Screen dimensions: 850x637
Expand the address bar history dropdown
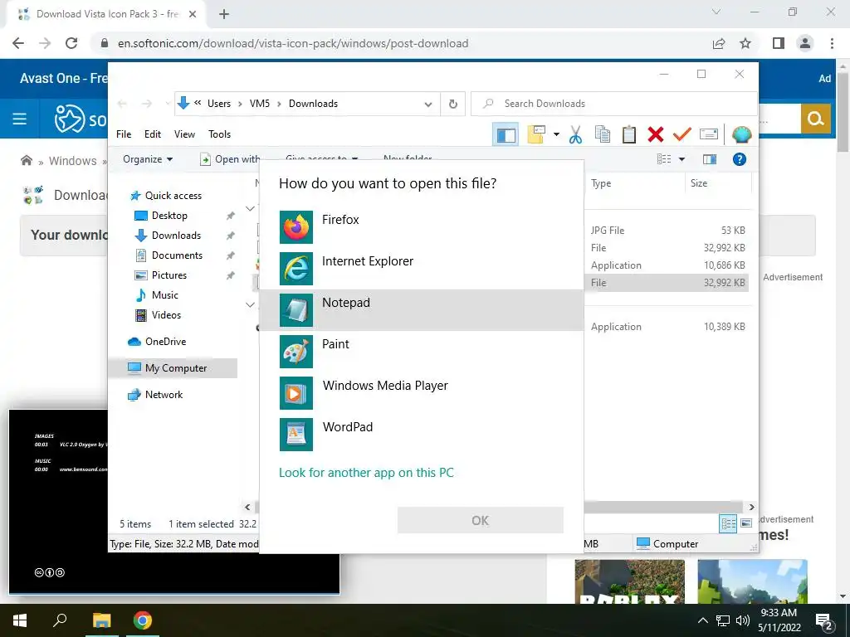pyautogui.click(x=428, y=104)
